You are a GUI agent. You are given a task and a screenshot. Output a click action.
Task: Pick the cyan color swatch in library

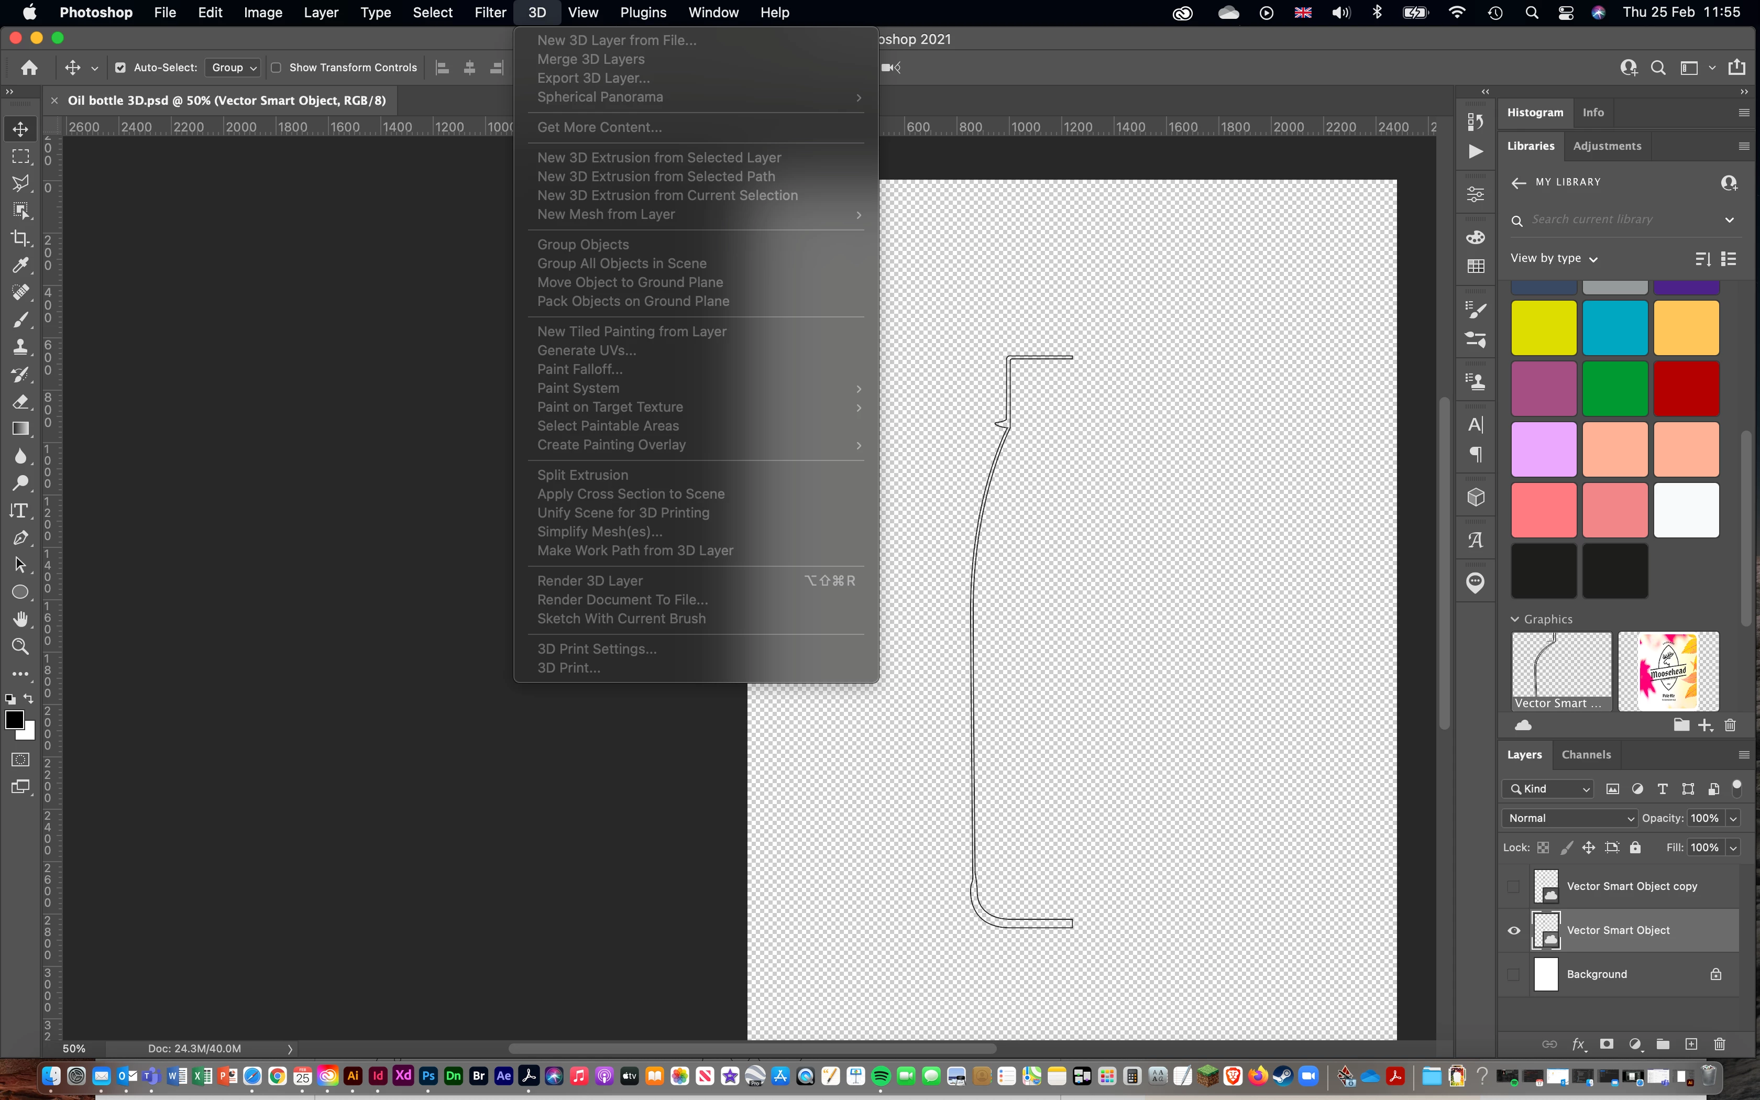pos(1615,328)
